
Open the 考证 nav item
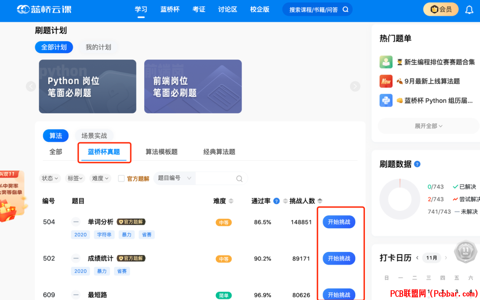pyautogui.click(x=199, y=9)
